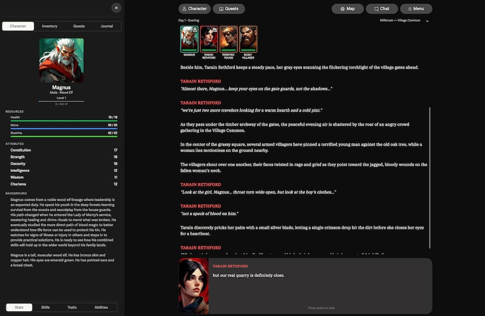The image size is (485, 316).
Task: Open the Journal tab
Action: click(107, 26)
